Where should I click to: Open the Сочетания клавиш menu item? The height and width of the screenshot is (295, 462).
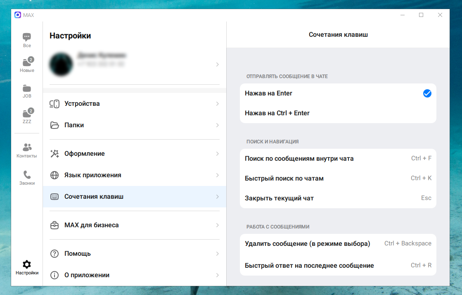click(x=94, y=197)
